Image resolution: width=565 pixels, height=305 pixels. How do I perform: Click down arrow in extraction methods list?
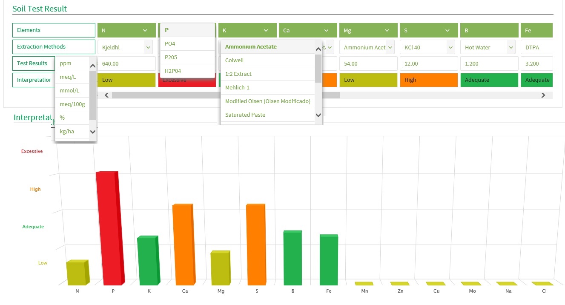[318, 115]
